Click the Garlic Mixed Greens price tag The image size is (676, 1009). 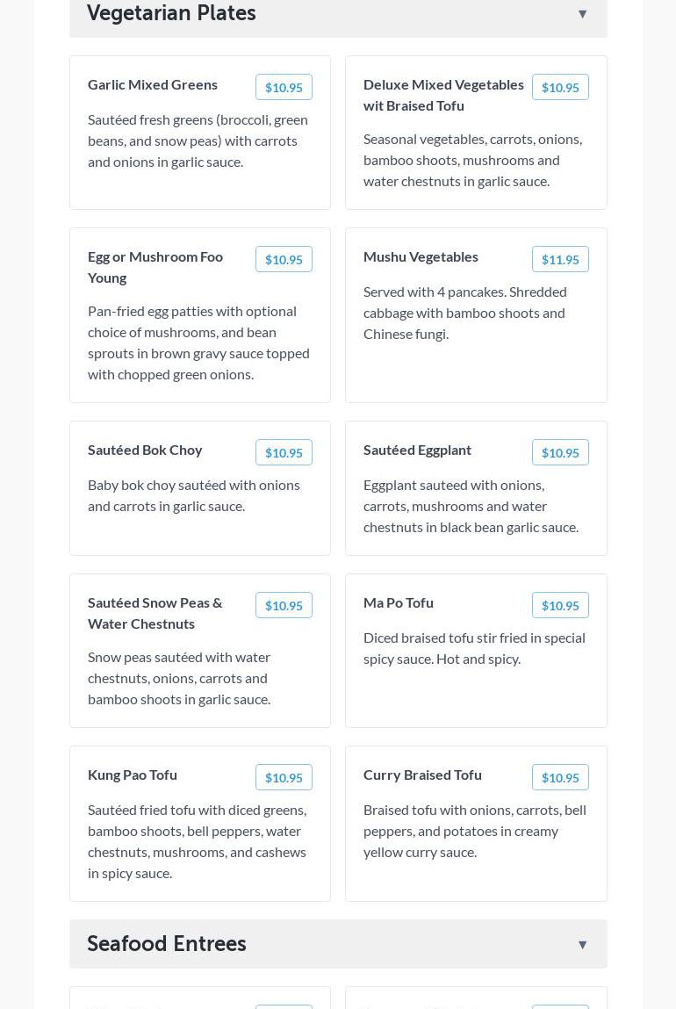pos(284,88)
